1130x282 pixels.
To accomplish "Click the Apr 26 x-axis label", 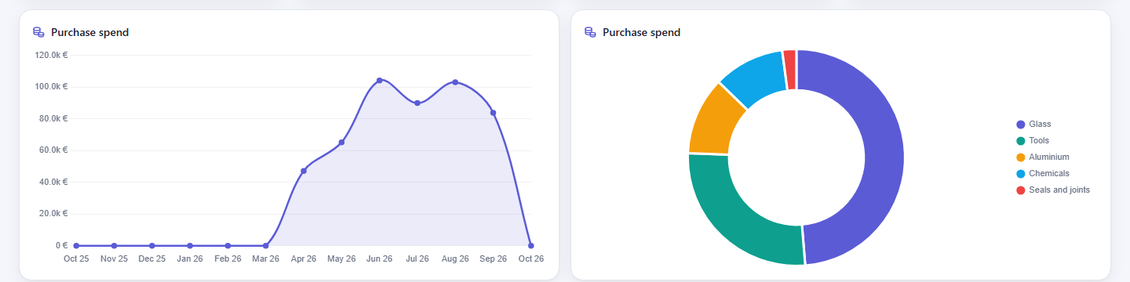I will pyautogui.click(x=304, y=258).
